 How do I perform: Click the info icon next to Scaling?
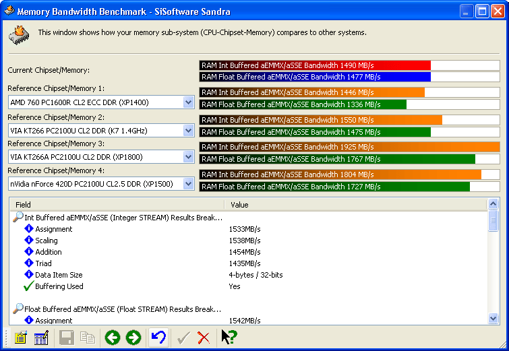click(x=29, y=240)
